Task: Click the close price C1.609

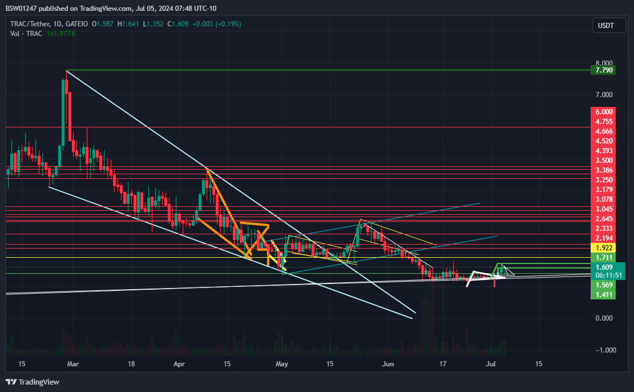Action: pos(178,24)
